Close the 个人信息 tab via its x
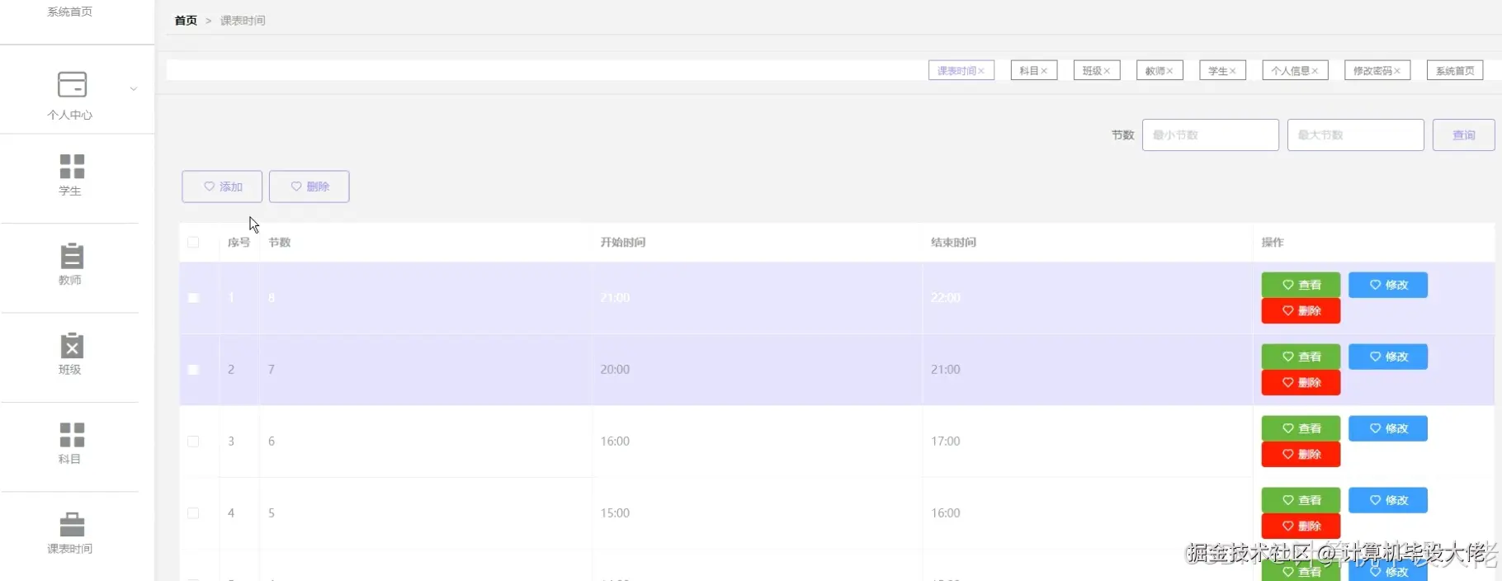The height and width of the screenshot is (581, 1502). 1315,71
